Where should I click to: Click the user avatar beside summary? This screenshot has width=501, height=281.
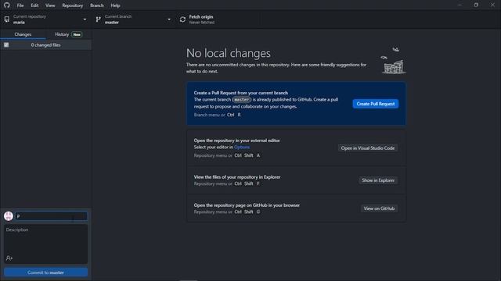coord(9,216)
